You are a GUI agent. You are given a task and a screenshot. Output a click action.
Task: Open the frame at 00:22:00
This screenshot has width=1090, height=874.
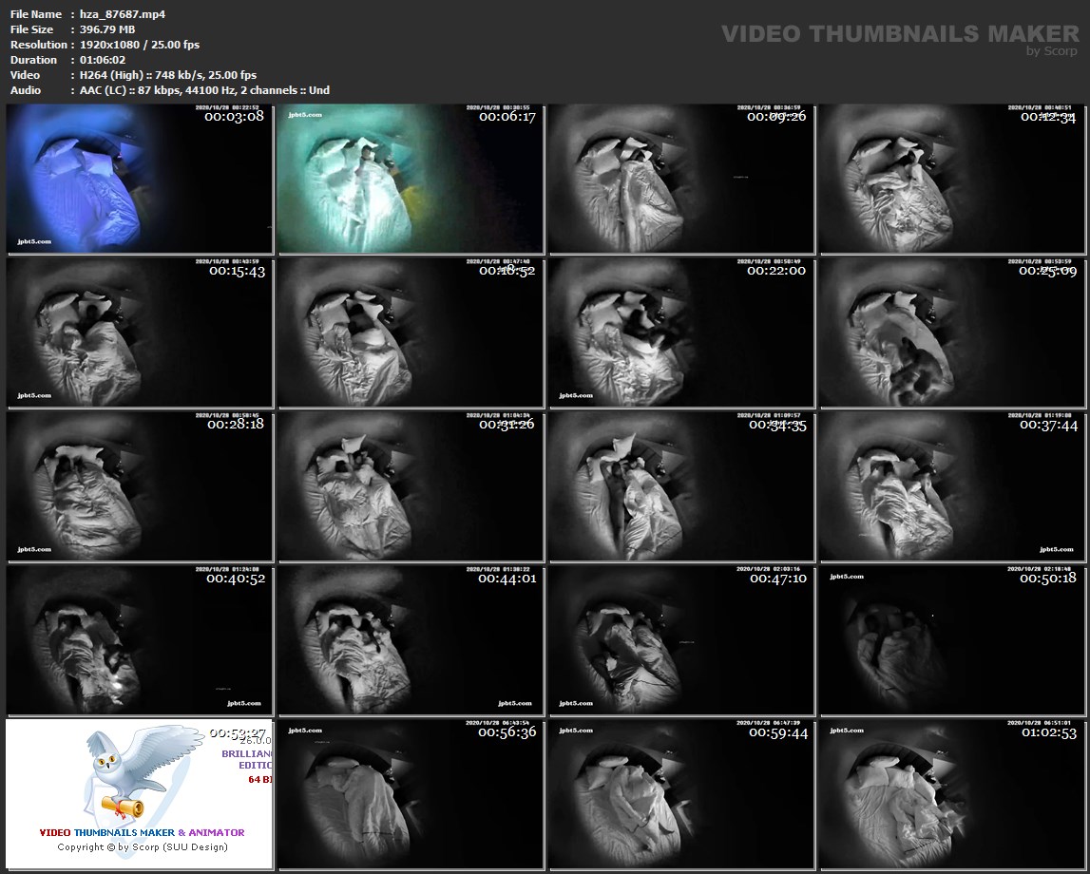pos(682,332)
